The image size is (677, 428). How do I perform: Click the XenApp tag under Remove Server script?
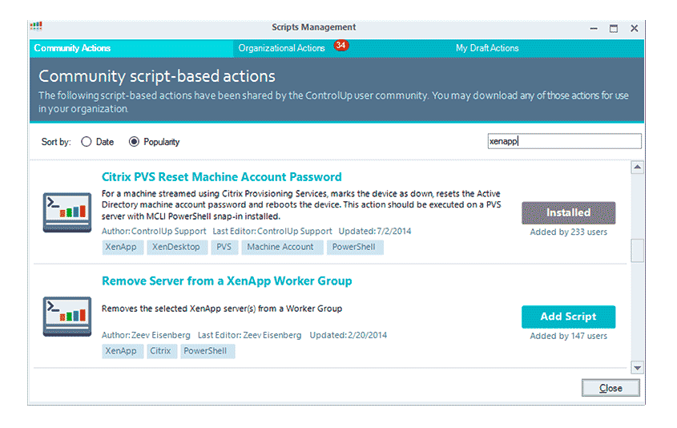pos(123,351)
